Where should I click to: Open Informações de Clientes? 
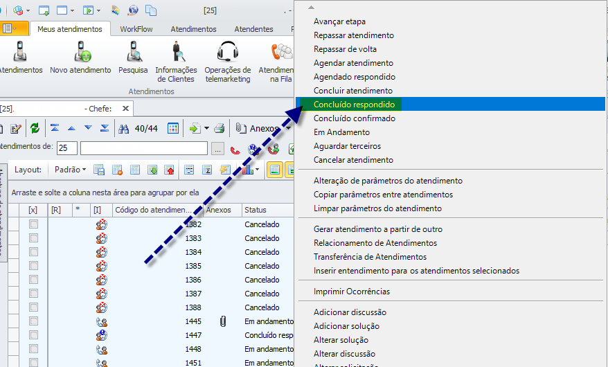[177, 62]
